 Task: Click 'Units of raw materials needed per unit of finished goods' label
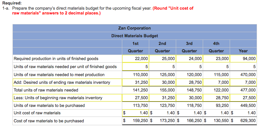65,66
